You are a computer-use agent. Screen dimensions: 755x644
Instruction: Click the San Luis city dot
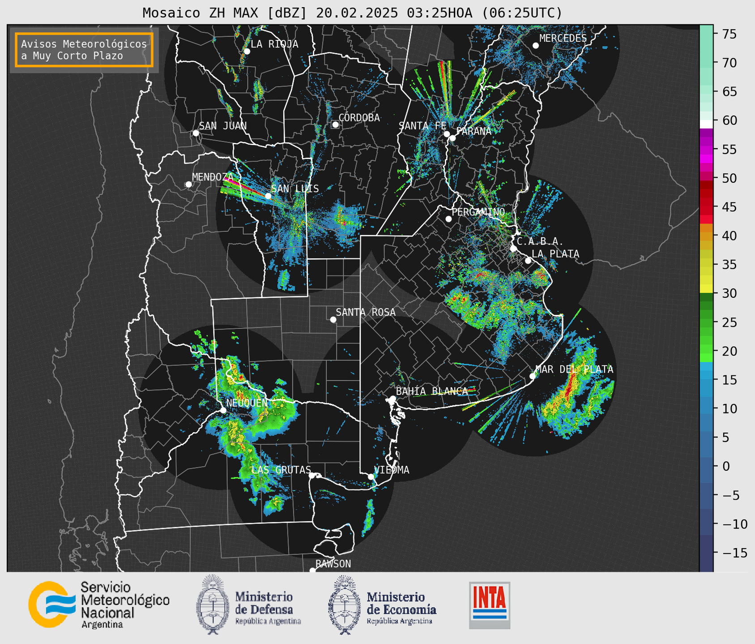268,196
